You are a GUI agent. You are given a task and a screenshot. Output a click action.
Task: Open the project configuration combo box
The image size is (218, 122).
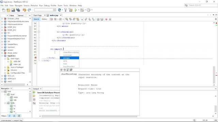(45, 10)
